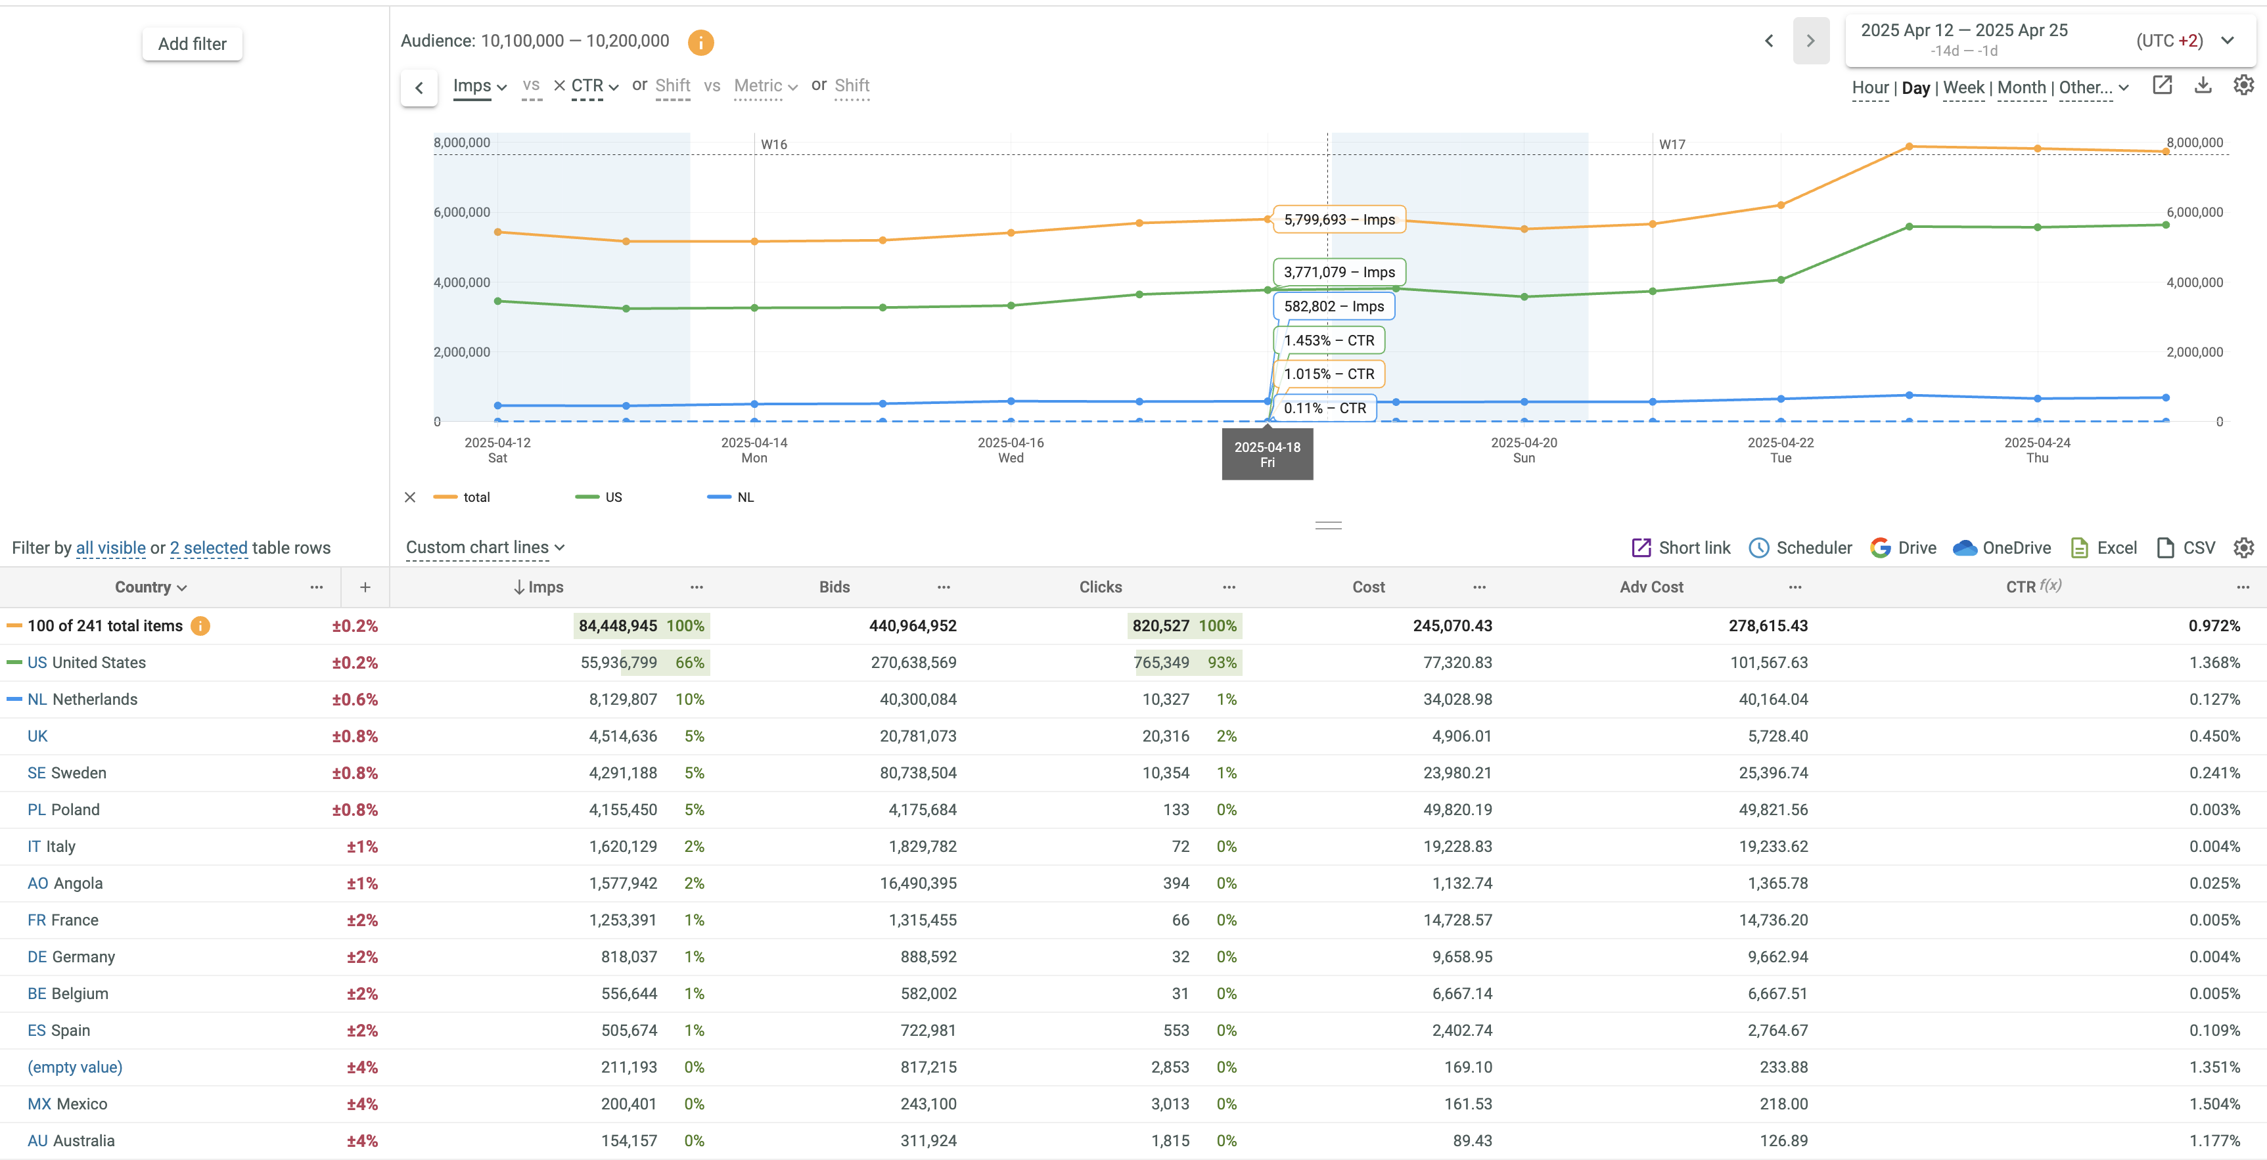Open chart settings gear icon
The image size is (2267, 1160).
(x=2243, y=85)
